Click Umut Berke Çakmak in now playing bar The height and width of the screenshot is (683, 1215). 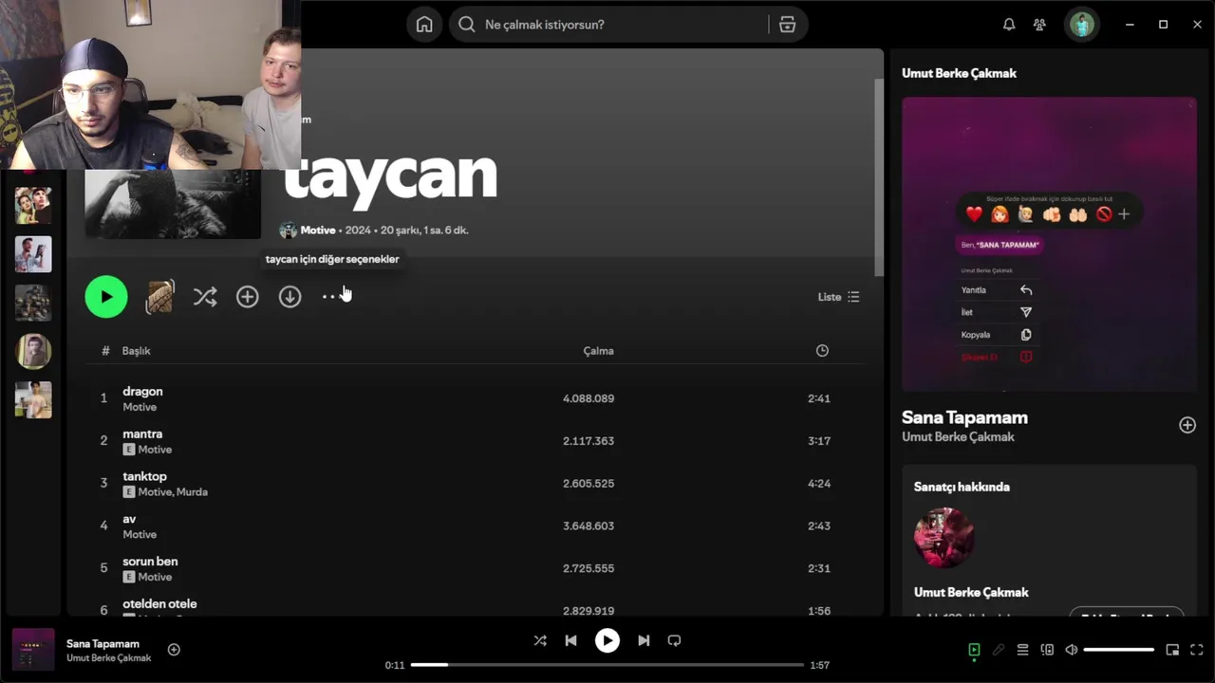(108, 658)
